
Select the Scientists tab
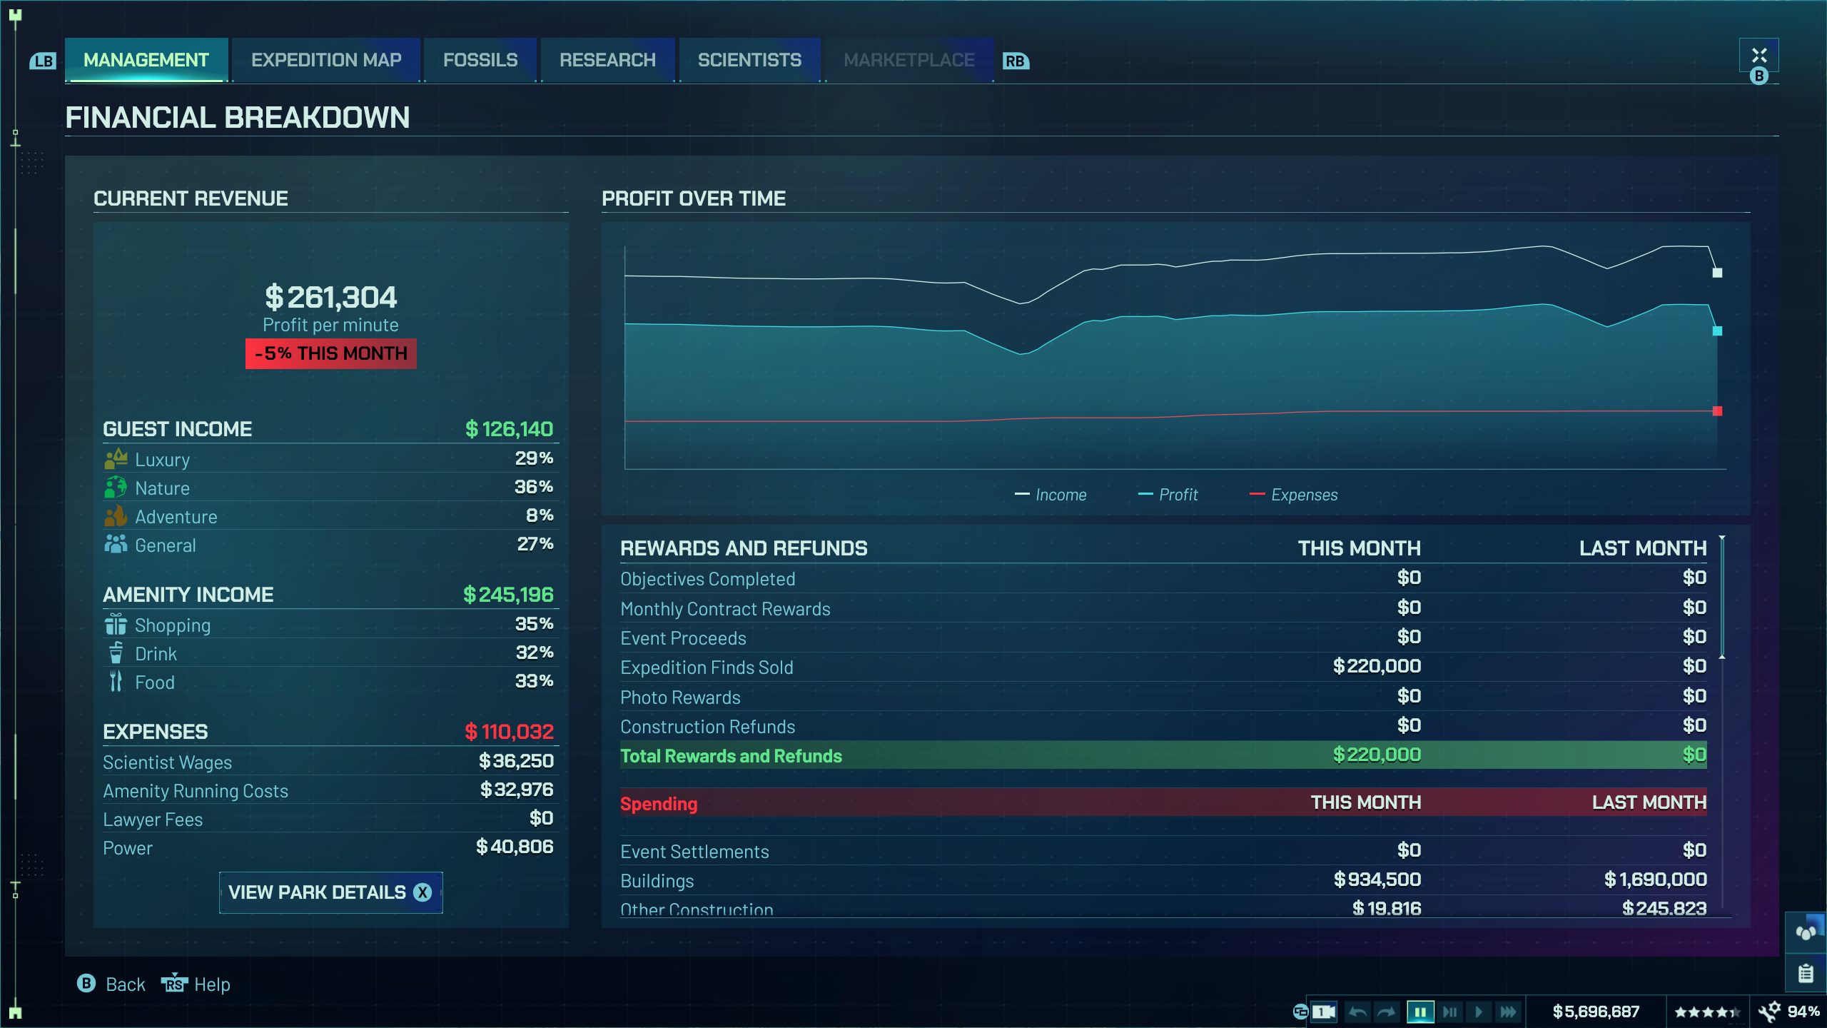tap(749, 60)
